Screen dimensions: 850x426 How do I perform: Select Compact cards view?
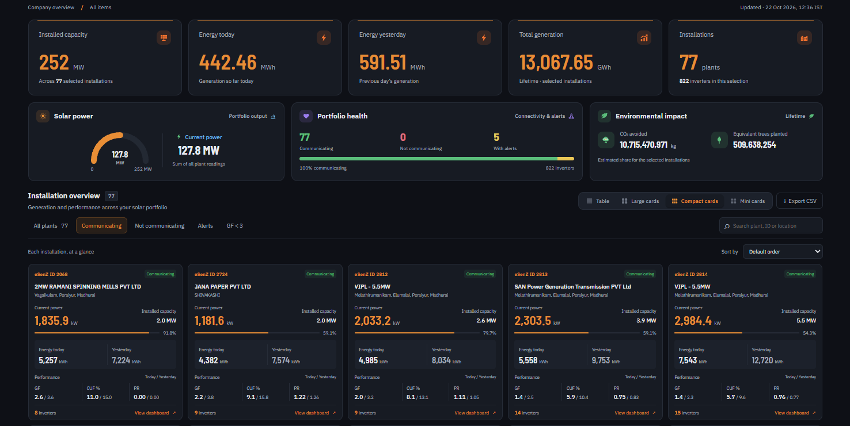pos(695,201)
